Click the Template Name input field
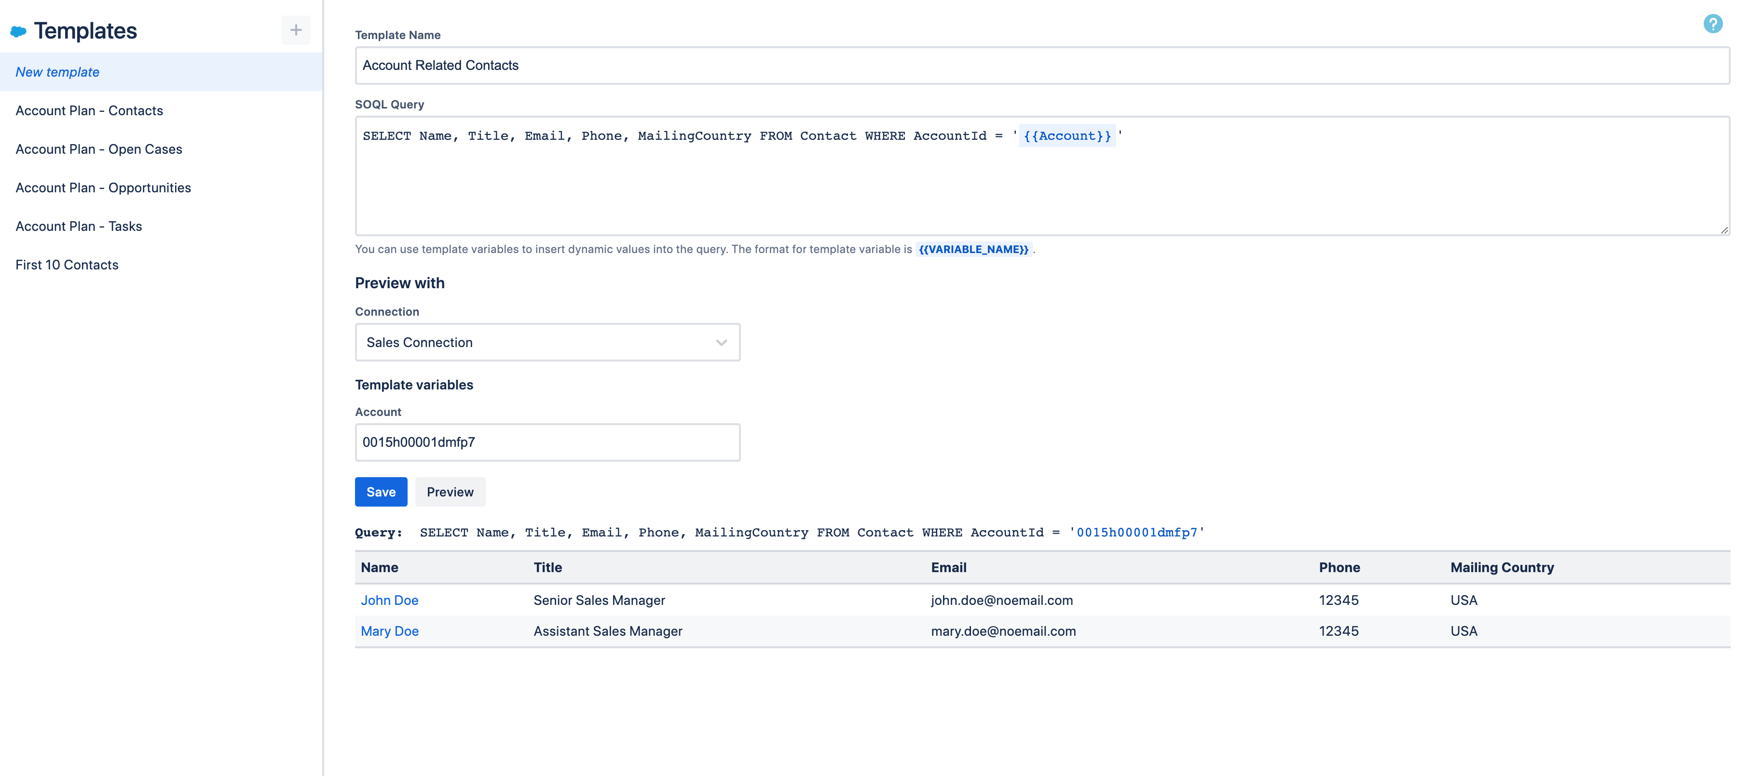This screenshot has height=776, width=1750. click(x=1041, y=66)
